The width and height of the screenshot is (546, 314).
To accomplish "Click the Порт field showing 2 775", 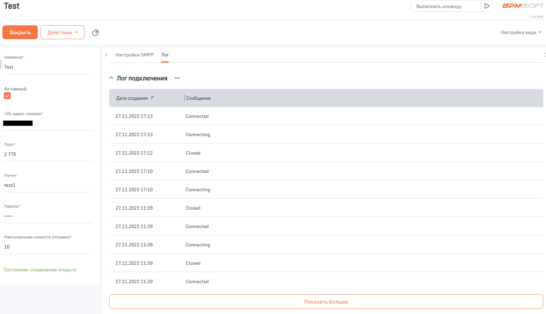I will coord(48,154).
